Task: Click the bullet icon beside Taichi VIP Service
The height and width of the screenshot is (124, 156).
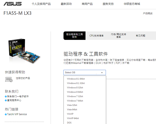Action: [6, 114]
